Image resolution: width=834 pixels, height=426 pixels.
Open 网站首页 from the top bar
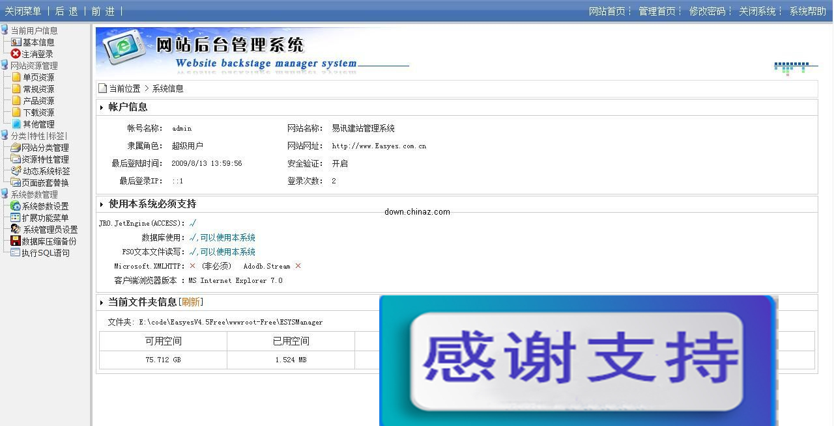(x=607, y=11)
